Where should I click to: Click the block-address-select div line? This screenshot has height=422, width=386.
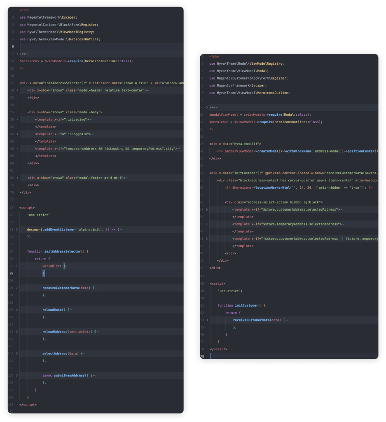point(297,181)
